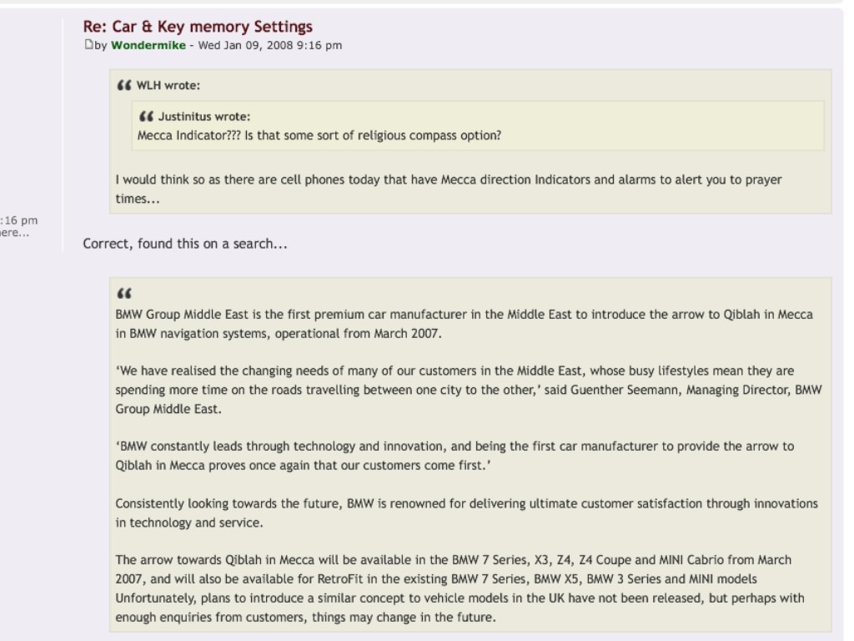Open the post title 'Re: Car & Key memory Settings'
The height and width of the screenshot is (641, 854).
tap(198, 26)
